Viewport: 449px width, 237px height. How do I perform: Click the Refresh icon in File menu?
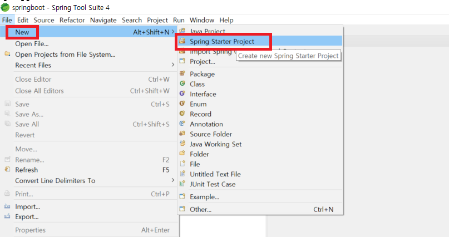tap(7, 170)
